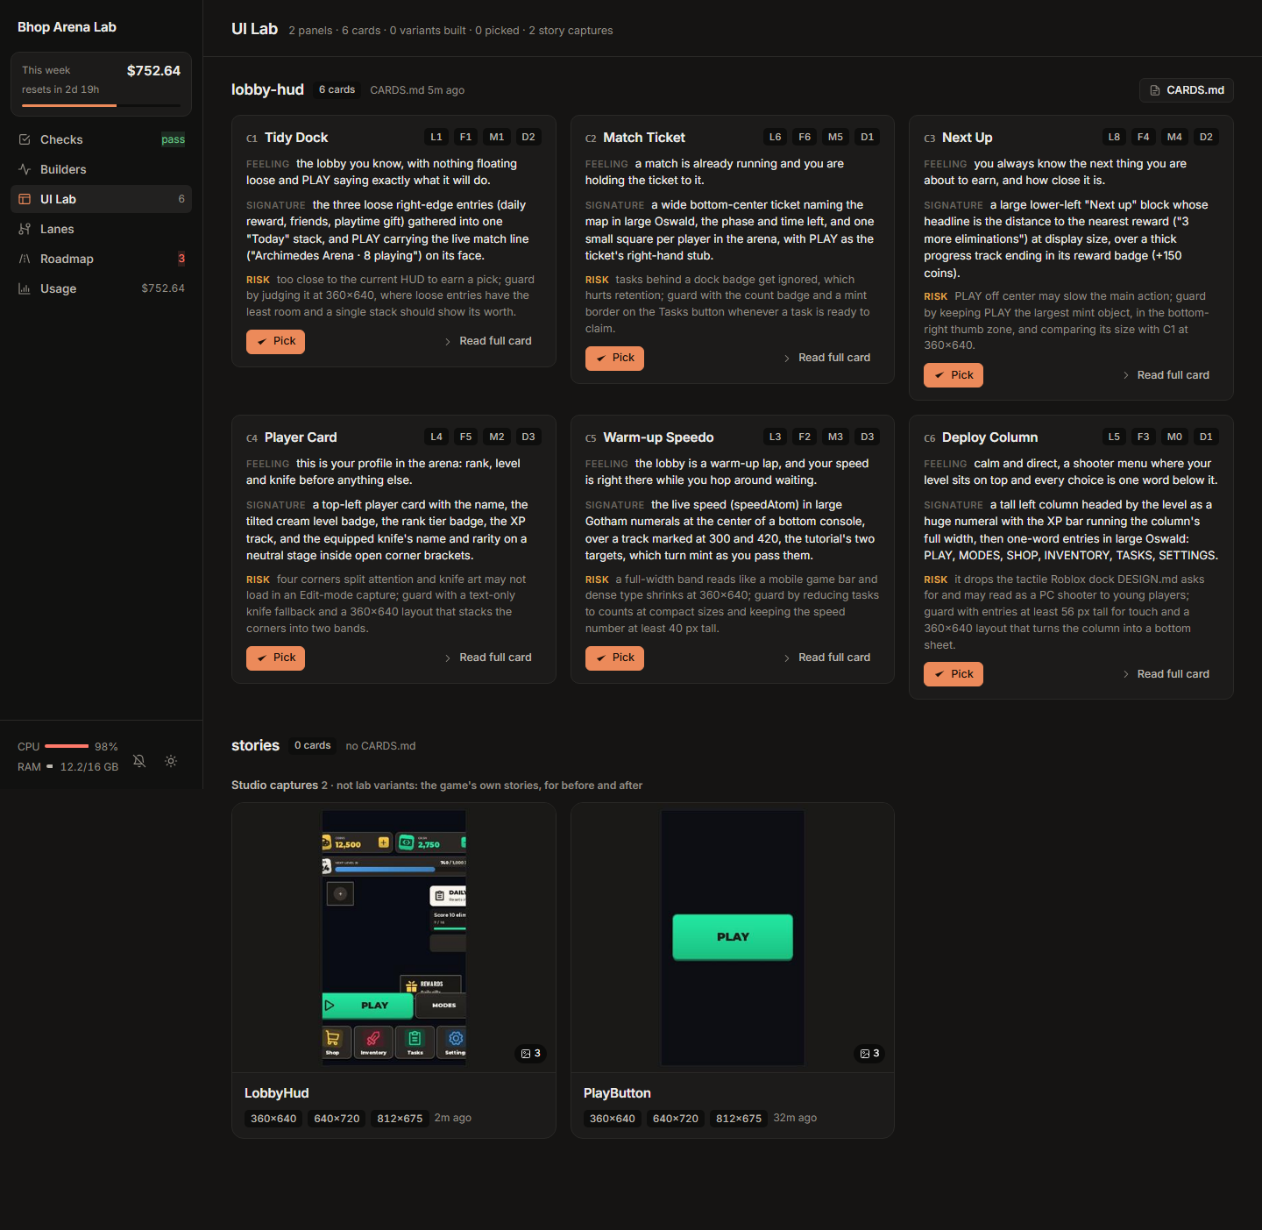
Task: Pick the Next Up card
Action: (x=954, y=375)
